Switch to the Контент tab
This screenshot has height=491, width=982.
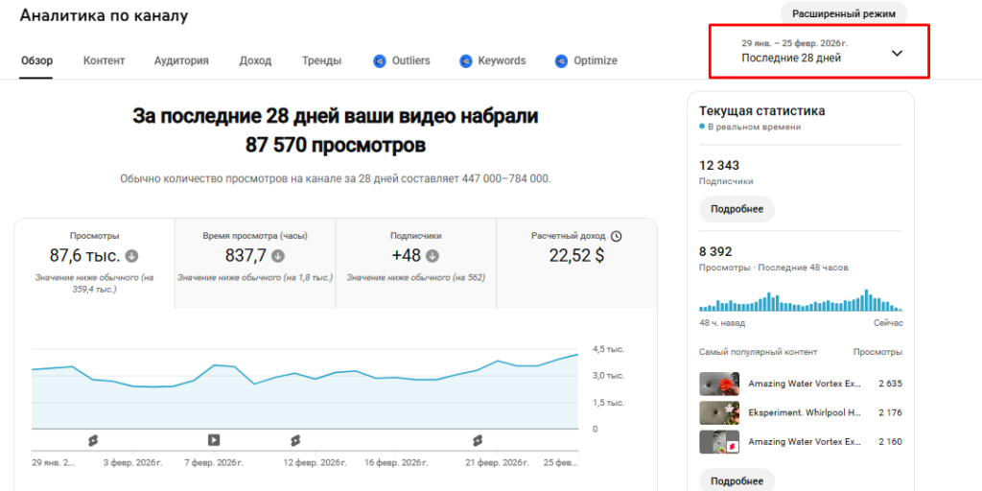(x=104, y=61)
